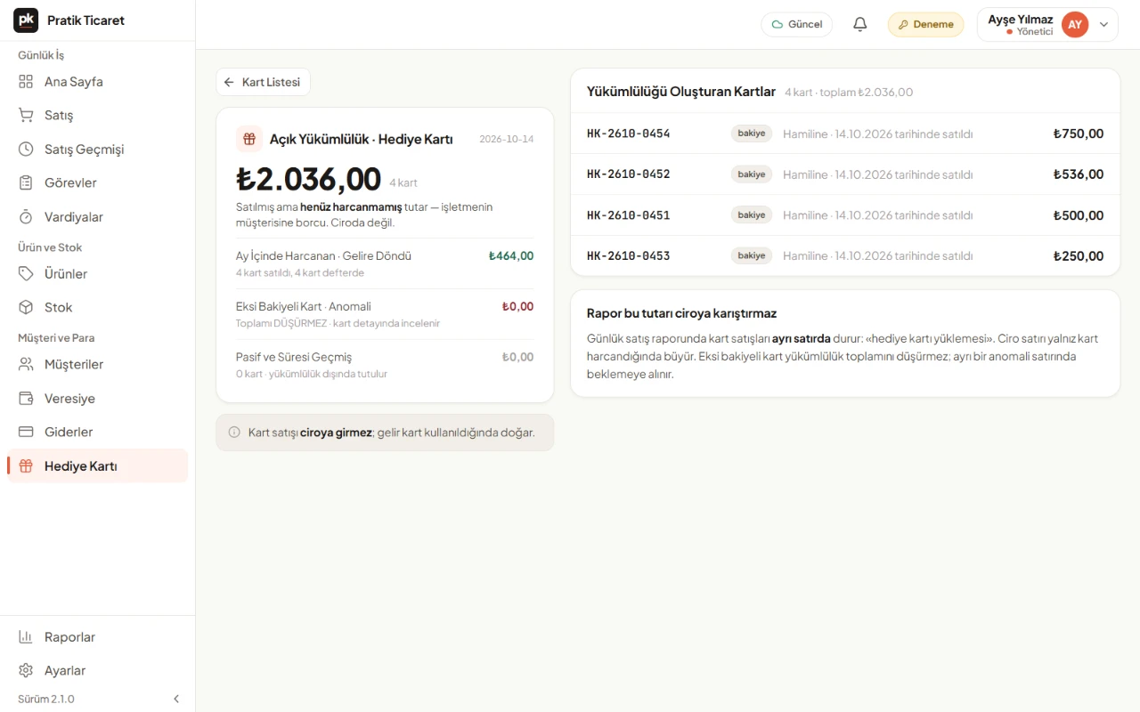
Task: Click Pasif ve Süresi Geçmiş row
Action: tap(385, 365)
